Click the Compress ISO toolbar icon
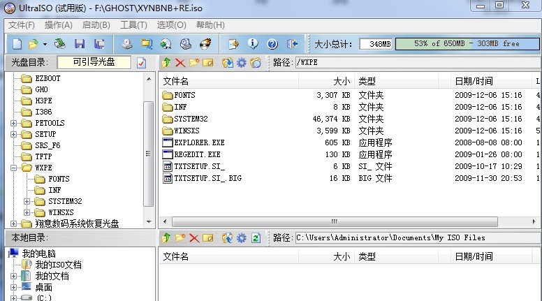The image size is (542, 301). [147, 44]
